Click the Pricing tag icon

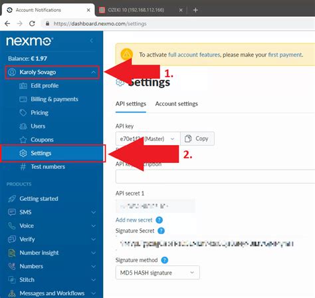(23, 112)
